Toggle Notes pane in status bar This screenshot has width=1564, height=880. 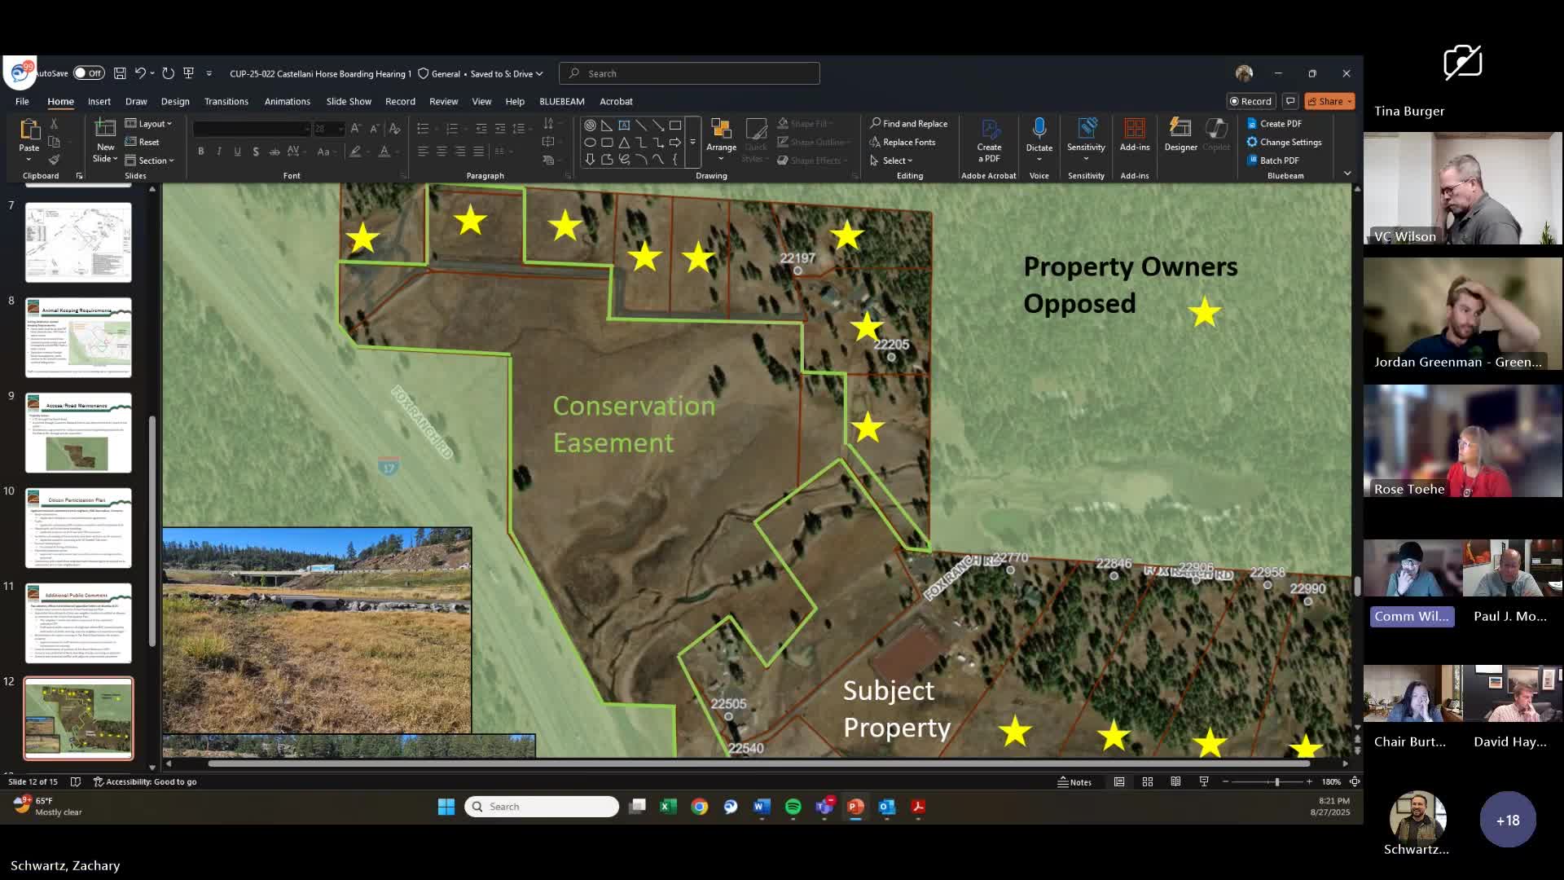pyautogui.click(x=1074, y=781)
